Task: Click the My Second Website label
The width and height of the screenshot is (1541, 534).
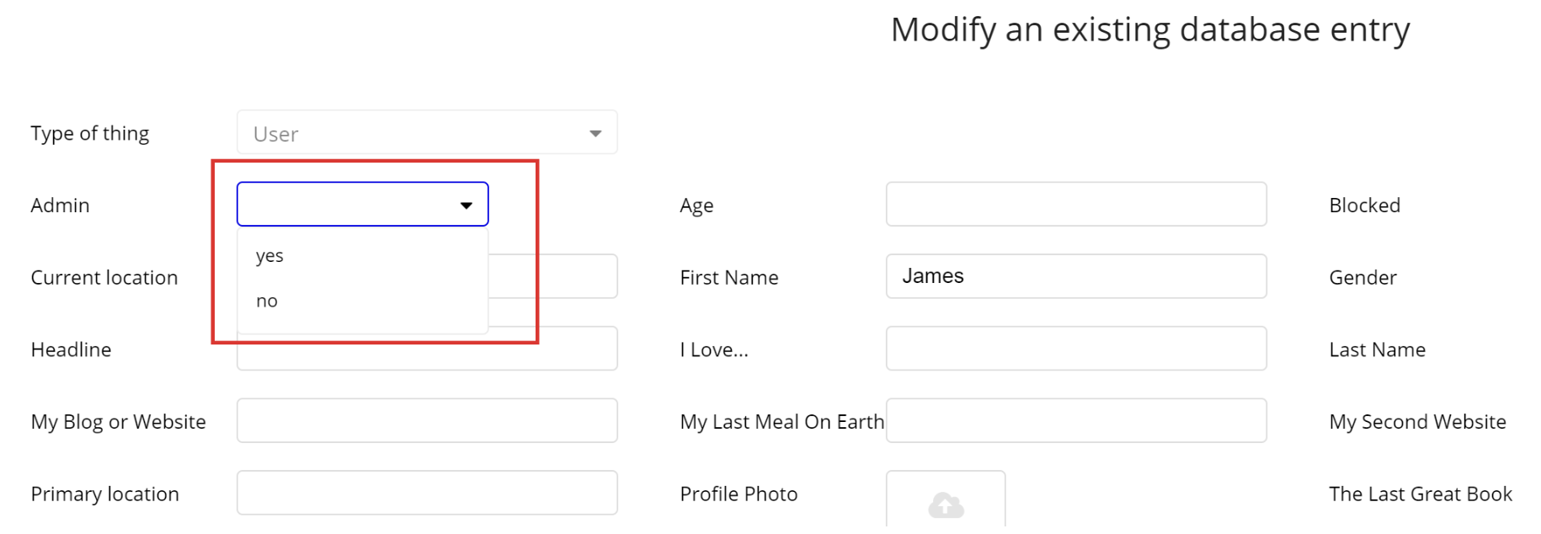Action: click(1417, 422)
